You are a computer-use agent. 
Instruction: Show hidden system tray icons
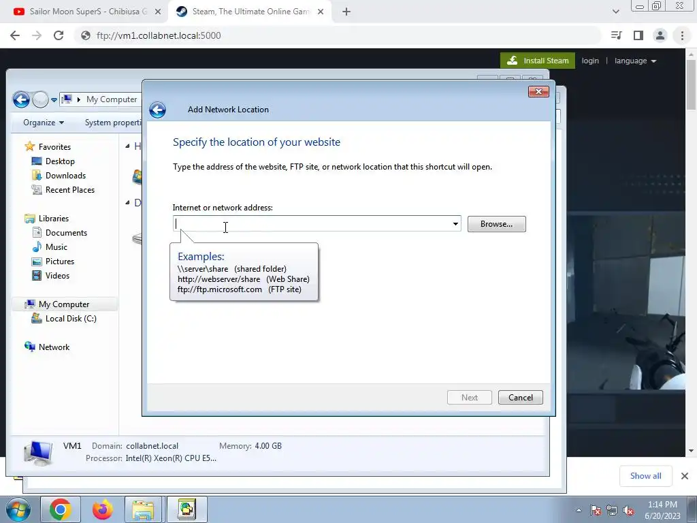click(x=579, y=510)
